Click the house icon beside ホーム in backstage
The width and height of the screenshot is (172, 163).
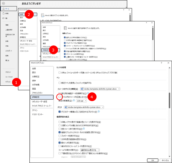4,8
